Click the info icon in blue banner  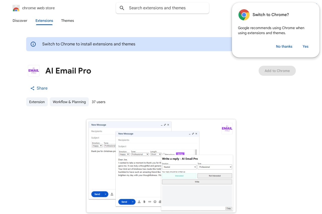[x=33, y=44]
